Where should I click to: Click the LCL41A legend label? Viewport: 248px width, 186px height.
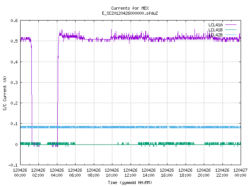coord(215,25)
